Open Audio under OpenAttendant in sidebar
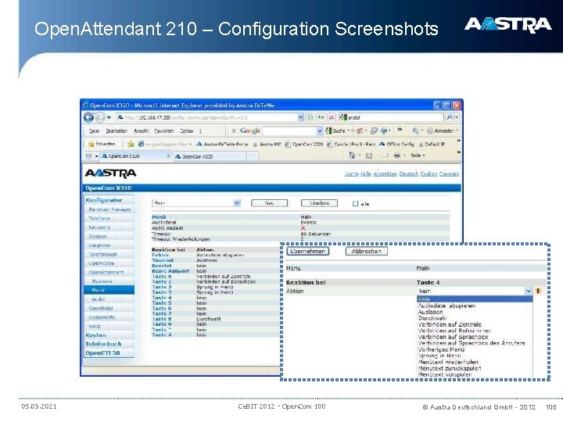The image size is (563, 422). [x=99, y=299]
